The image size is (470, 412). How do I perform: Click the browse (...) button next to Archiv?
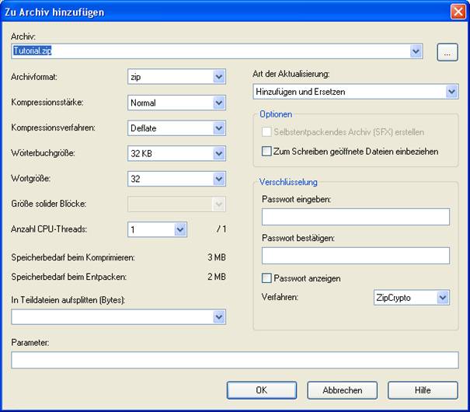[x=447, y=52]
